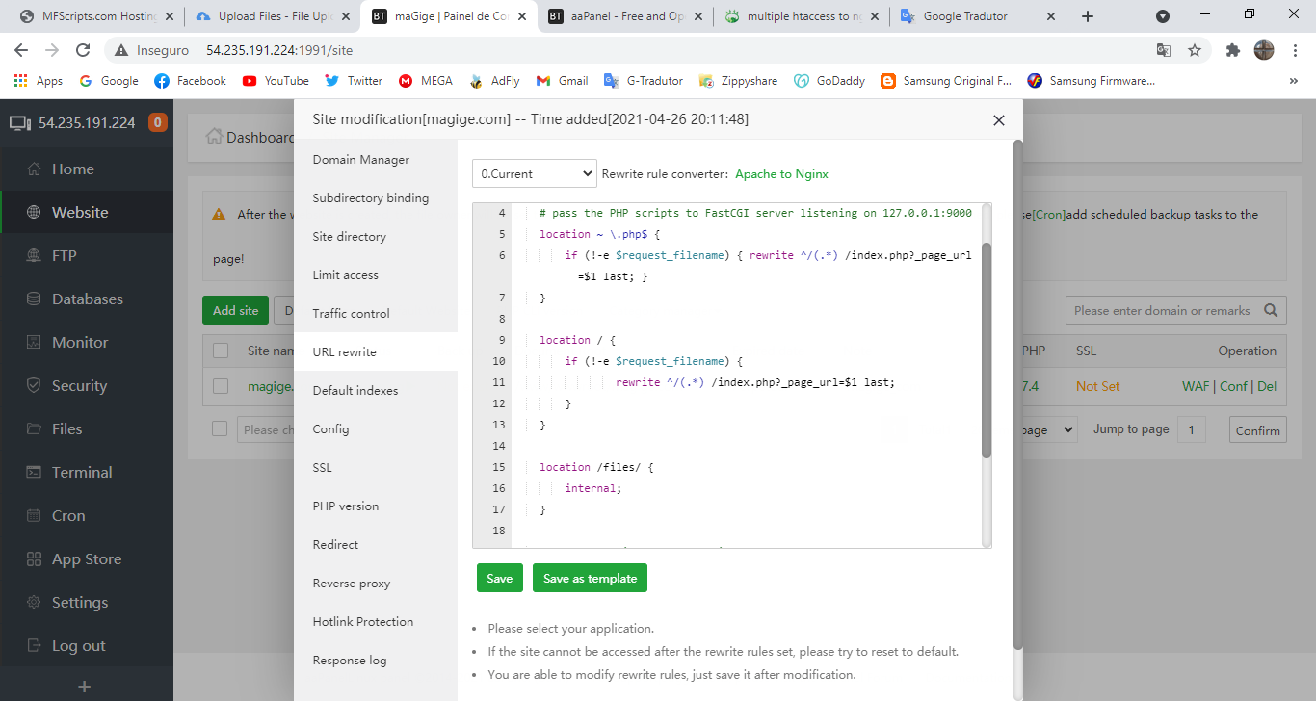Open the PHP version menu item

345,506
